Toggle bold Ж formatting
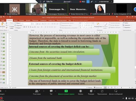The width and height of the screenshot is (136, 101). 24,27
